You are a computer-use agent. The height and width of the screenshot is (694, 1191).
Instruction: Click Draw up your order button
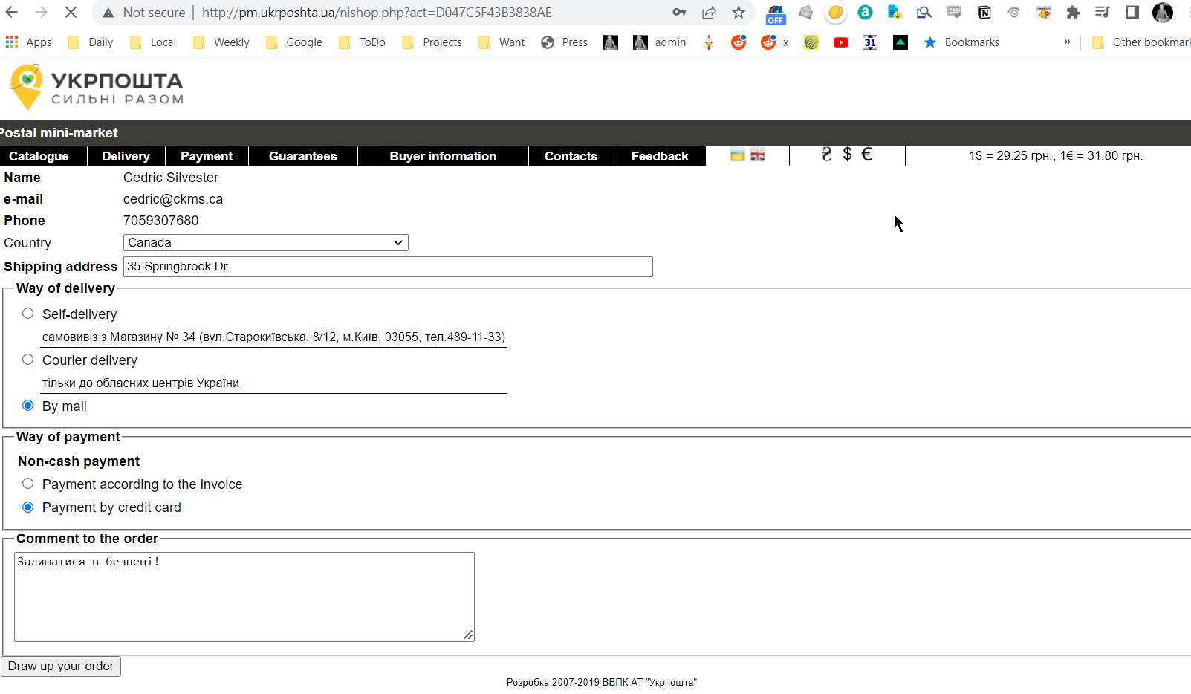(61, 667)
